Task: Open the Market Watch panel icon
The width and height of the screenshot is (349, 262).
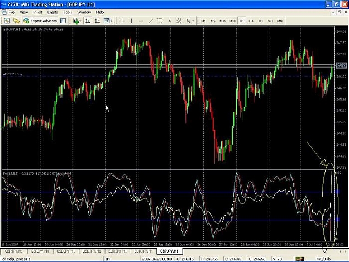Action: (7, 21)
